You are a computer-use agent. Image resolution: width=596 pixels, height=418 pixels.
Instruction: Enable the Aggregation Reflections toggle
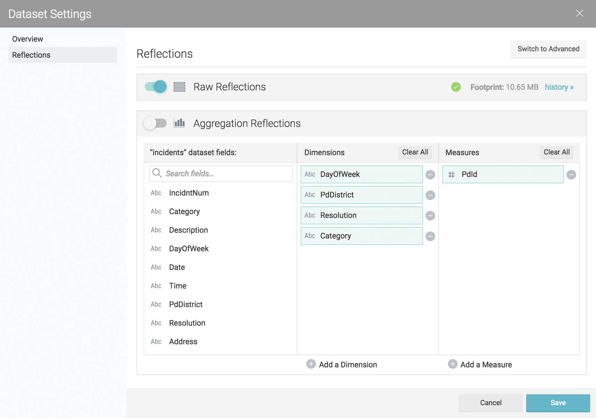tap(155, 123)
